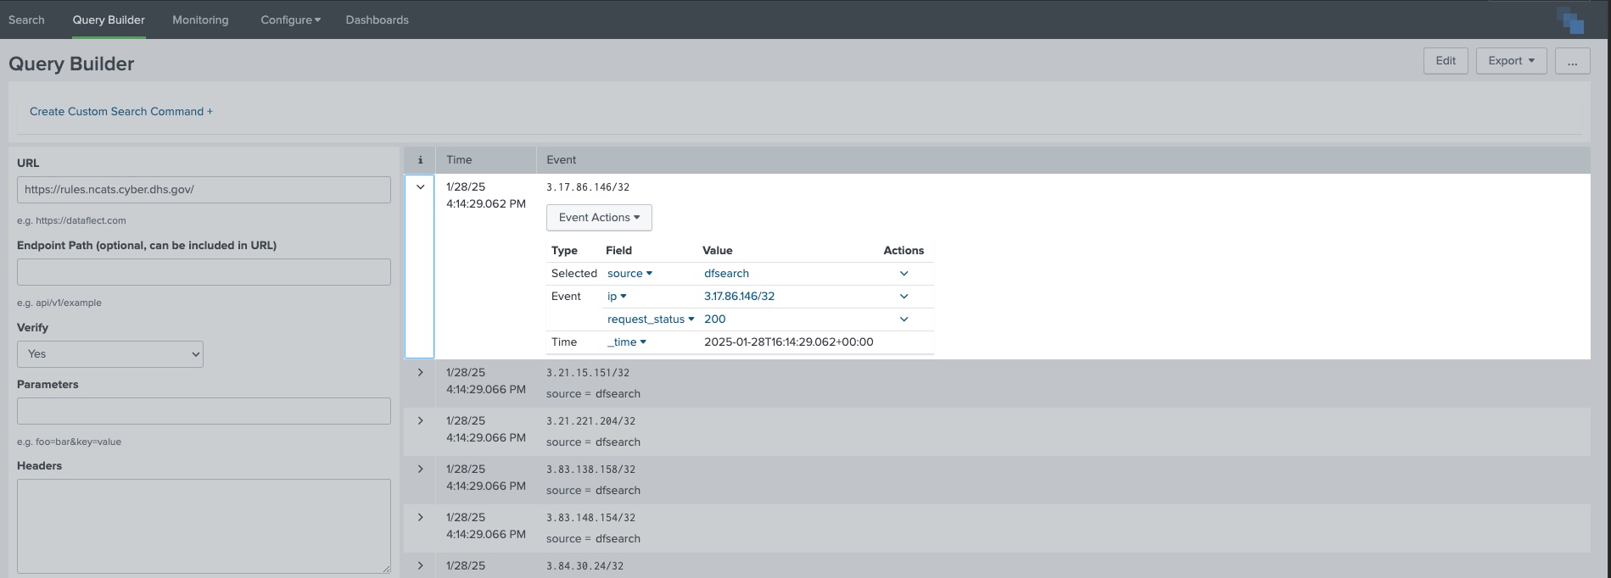Click the info column header icon
The height and width of the screenshot is (578, 1611).
pos(420,159)
